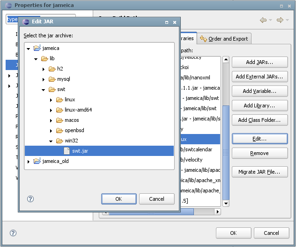The image size is (296, 247).
Task: Select the jameica_old project label
Action: pyautogui.click(x=55, y=161)
